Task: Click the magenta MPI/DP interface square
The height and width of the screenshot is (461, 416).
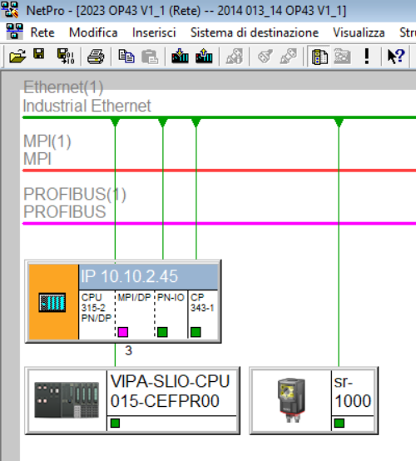Action: 122,332
